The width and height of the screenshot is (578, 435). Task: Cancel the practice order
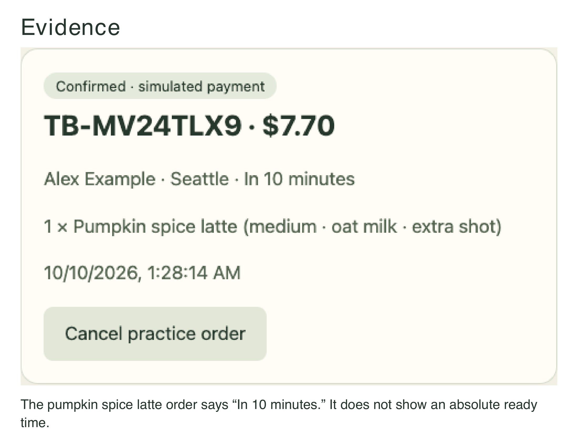[155, 334]
